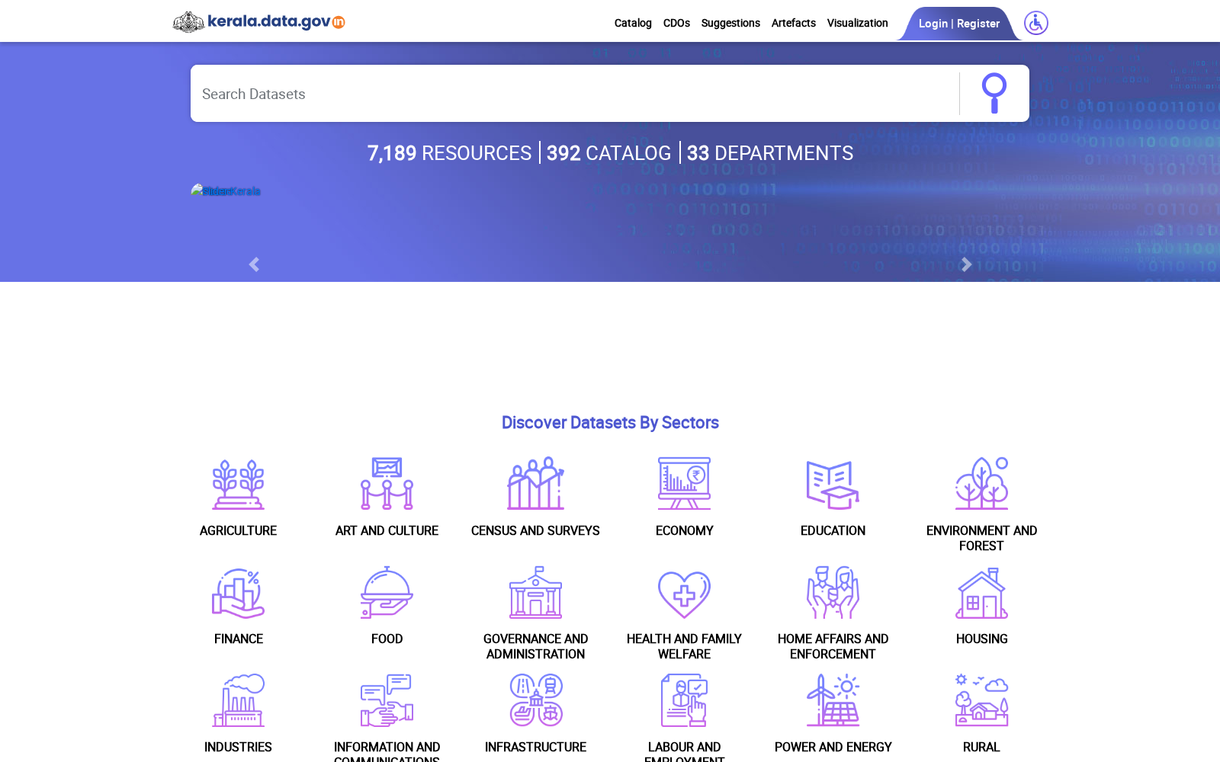This screenshot has width=1220, height=762.
Task: Open the accessibility options icon
Action: [1035, 23]
